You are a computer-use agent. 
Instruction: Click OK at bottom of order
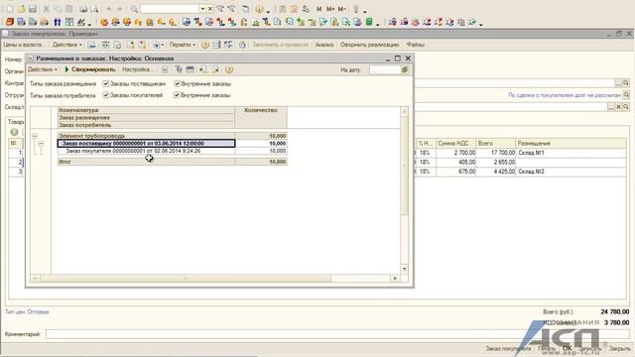(x=567, y=348)
